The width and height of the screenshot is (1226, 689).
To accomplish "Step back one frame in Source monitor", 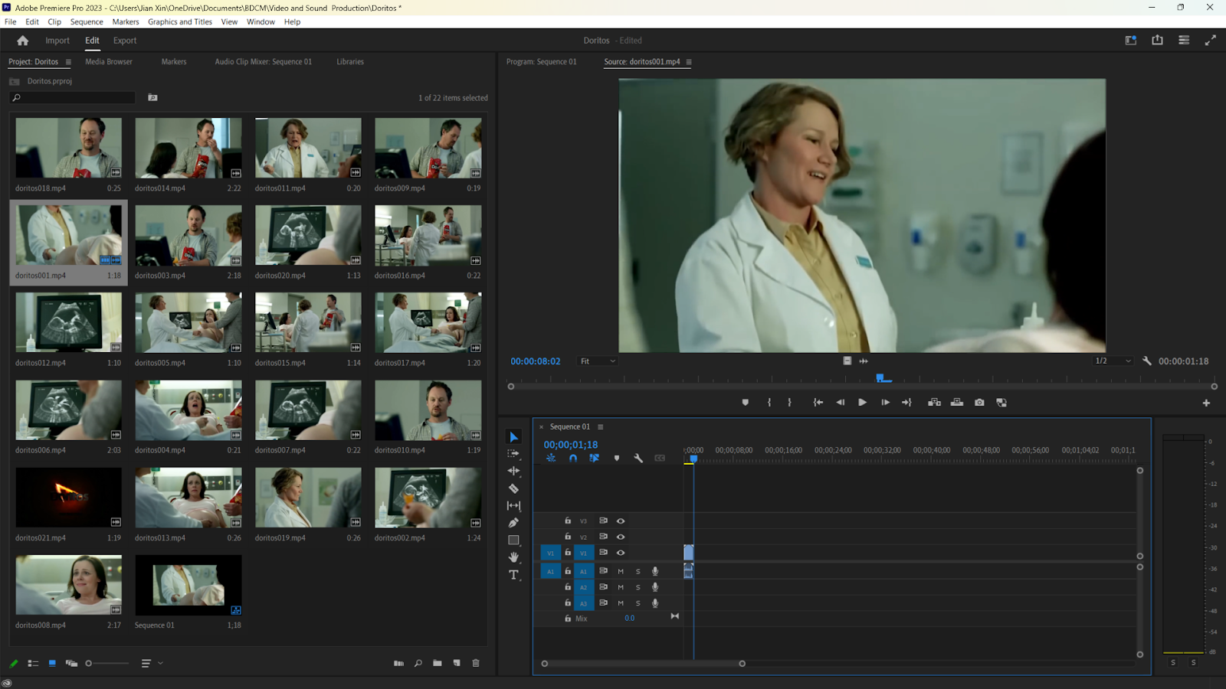I will [x=840, y=403].
